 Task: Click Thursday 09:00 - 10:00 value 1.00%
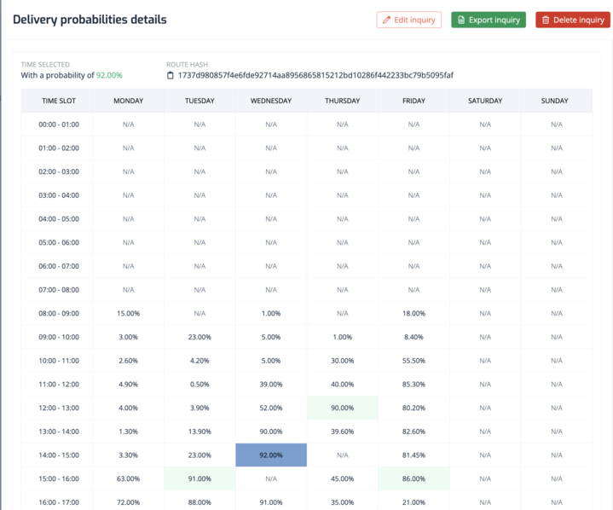[x=343, y=337]
